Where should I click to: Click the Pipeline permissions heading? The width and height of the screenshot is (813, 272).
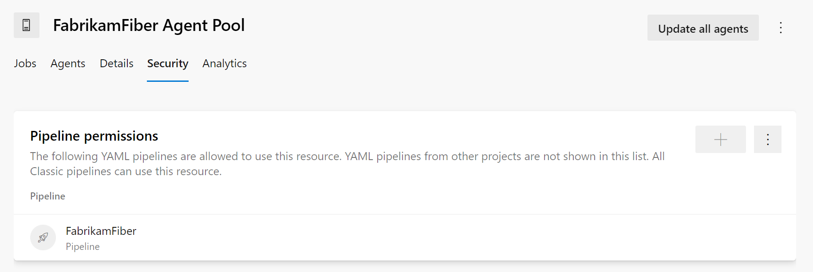pyautogui.click(x=94, y=136)
